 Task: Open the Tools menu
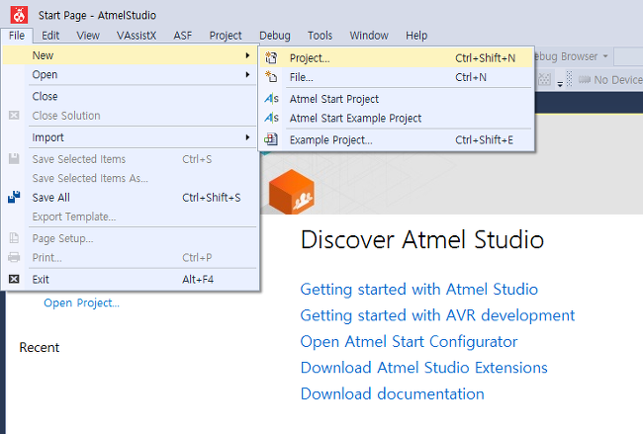[320, 36]
